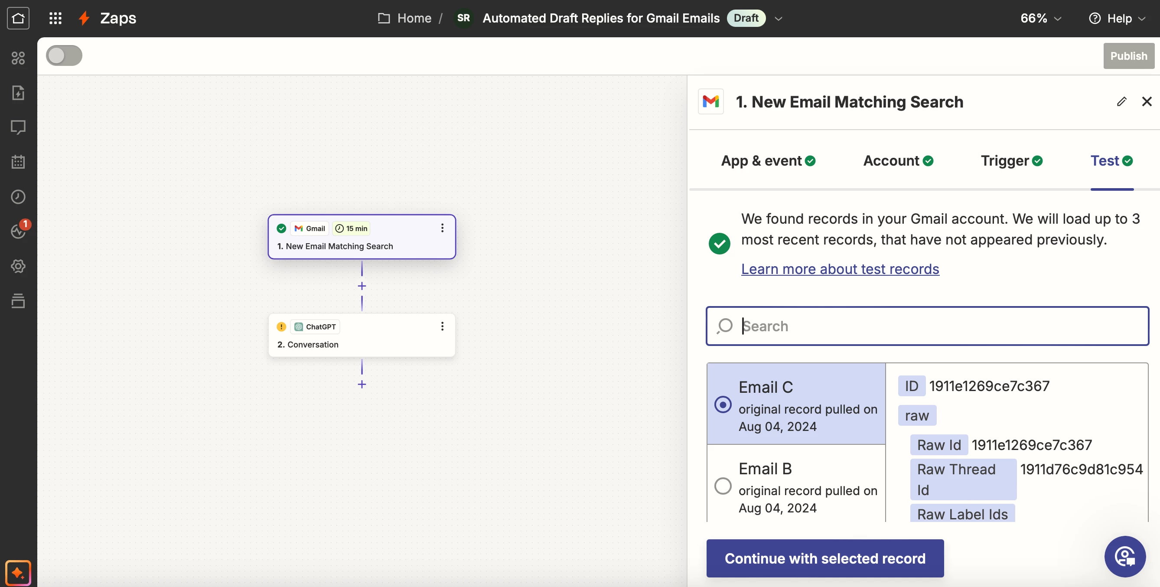This screenshot has height=587, width=1160.
Task: Open Learn more about test records link
Action: pyautogui.click(x=840, y=269)
